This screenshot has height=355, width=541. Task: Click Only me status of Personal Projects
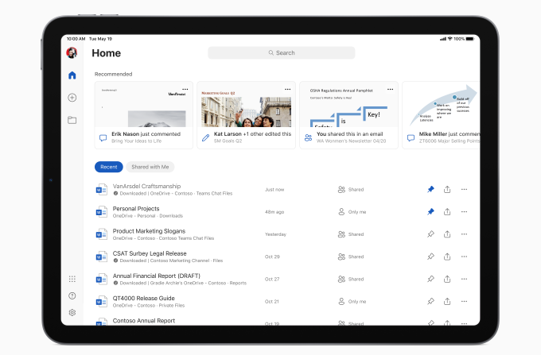[x=352, y=212]
